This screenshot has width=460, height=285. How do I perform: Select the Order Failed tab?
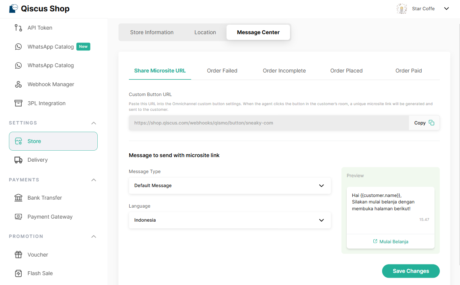222,71
